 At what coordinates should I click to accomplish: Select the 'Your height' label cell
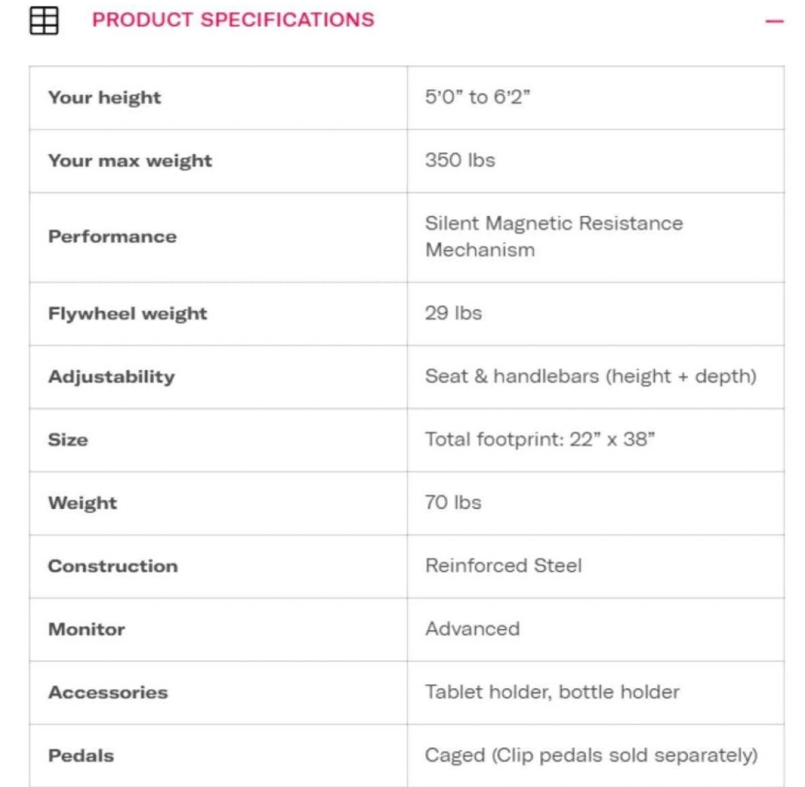coord(105,98)
